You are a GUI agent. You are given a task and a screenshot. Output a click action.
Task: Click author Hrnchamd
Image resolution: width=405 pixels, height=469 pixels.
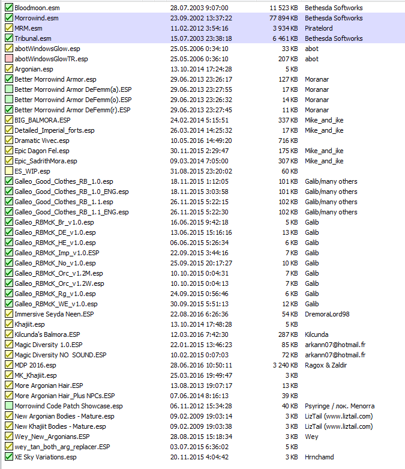pos(319,457)
